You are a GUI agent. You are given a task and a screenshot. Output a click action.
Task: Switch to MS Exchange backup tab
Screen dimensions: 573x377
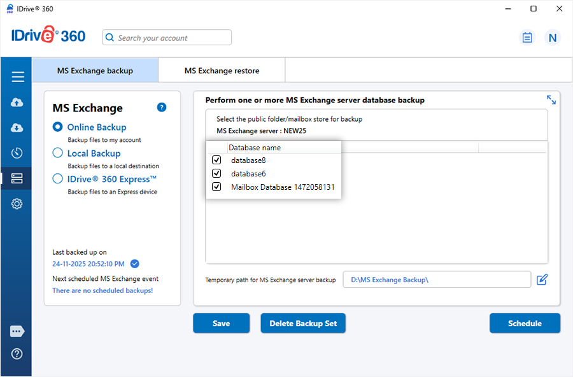(x=95, y=71)
